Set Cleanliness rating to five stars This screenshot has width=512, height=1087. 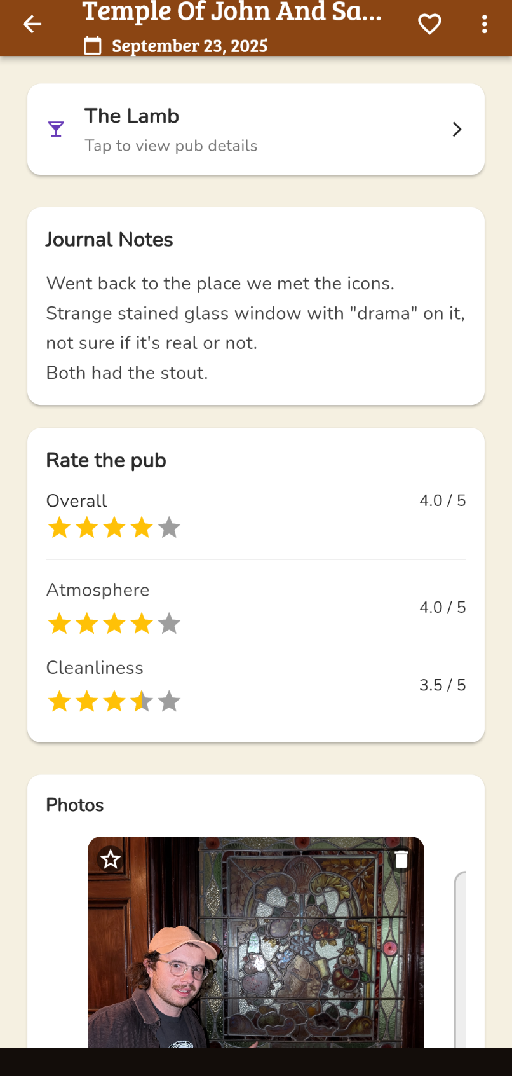coord(169,702)
